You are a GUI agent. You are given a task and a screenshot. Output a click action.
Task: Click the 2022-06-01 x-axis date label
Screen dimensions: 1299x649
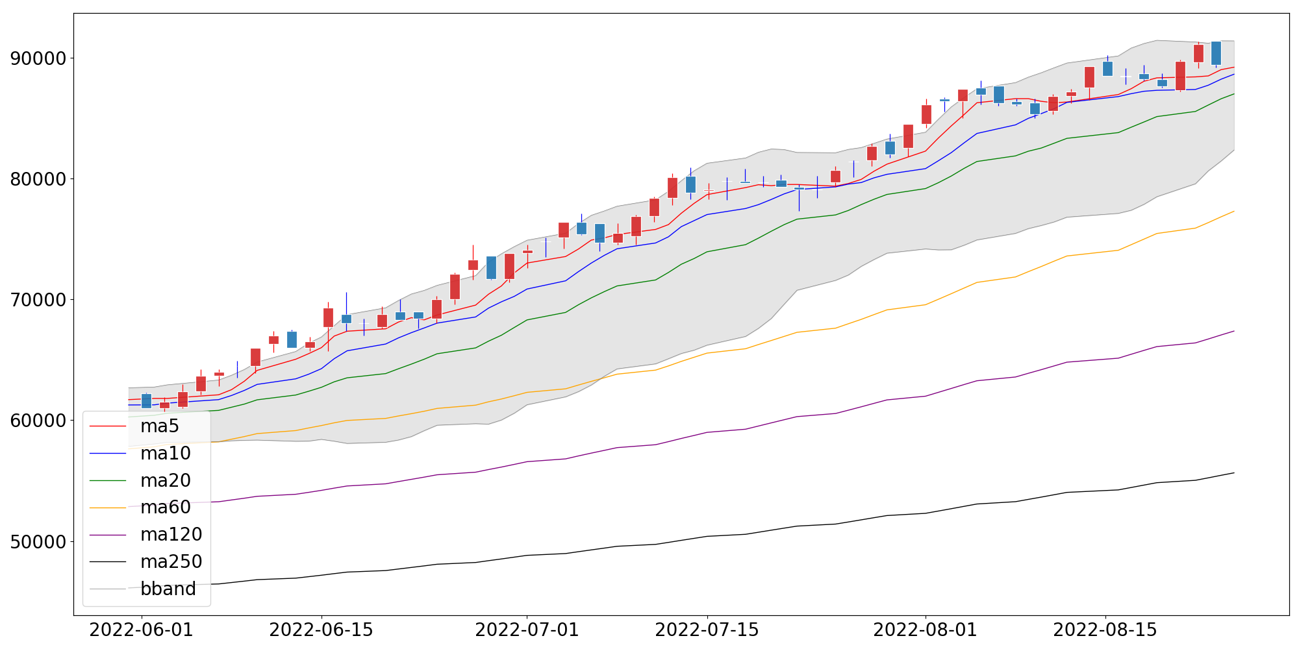click(141, 630)
